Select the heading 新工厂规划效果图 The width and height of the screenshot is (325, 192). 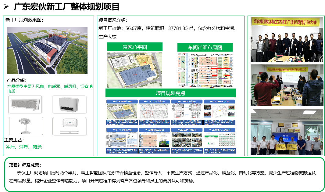(24, 20)
